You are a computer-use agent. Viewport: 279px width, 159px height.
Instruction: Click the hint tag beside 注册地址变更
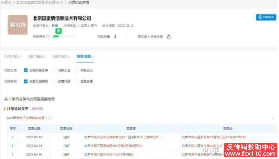point(37,109)
